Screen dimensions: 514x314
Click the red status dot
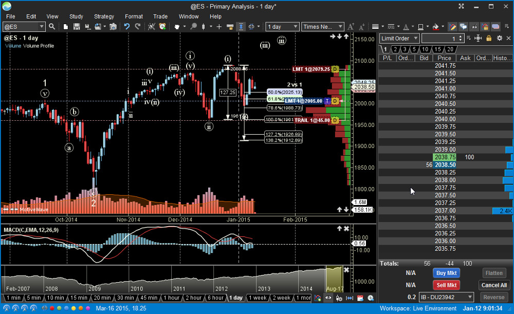tap(52, 308)
